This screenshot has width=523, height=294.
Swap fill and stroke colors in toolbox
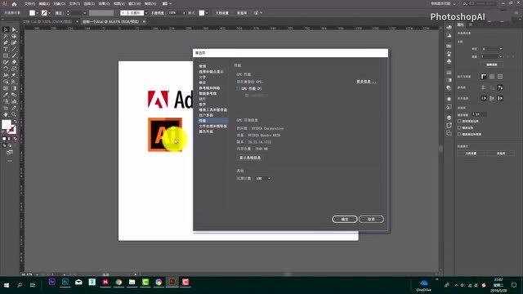tap(15, 122)
